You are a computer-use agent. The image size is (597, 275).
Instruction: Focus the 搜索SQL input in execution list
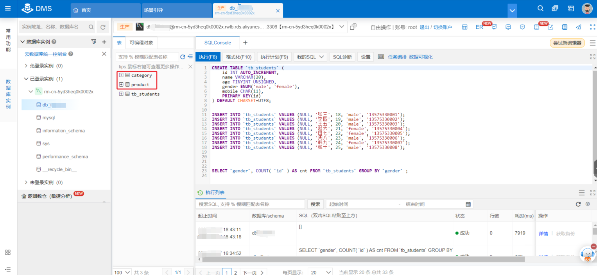[250, 204]
